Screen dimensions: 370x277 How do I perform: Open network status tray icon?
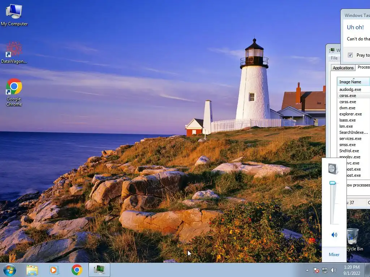325,270
